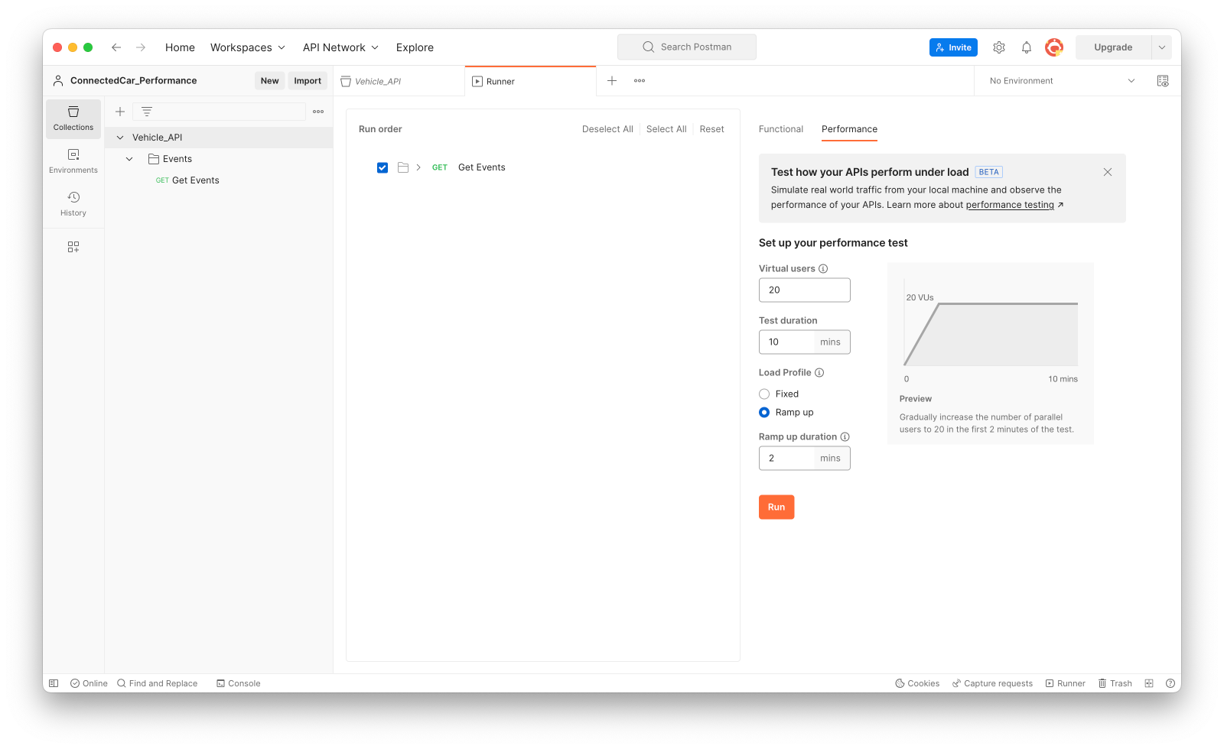Screen dimensions: 1224x749
Task: Open Cookies manager in status bar
Action: tap(917, 683)
